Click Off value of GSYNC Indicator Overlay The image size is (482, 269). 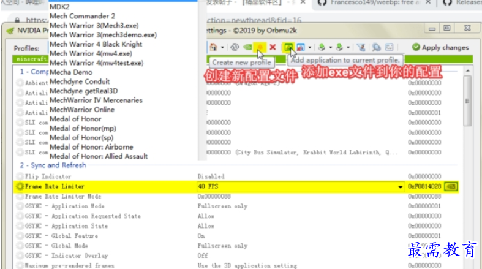203,256
